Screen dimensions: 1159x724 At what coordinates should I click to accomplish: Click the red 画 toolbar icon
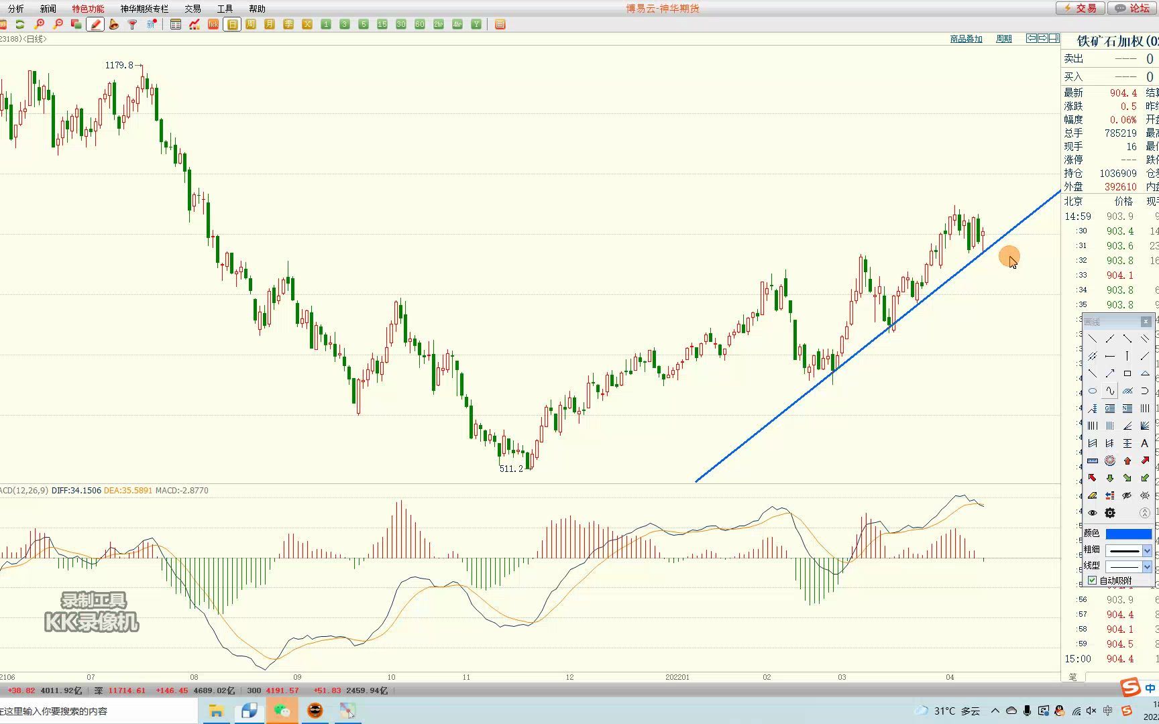(x=500, y=24)
